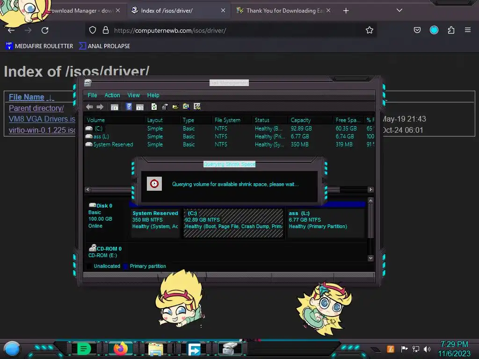479x359 pixels.
Task: Open the Parent directory/ link
Action: click(x=36, y=108)
